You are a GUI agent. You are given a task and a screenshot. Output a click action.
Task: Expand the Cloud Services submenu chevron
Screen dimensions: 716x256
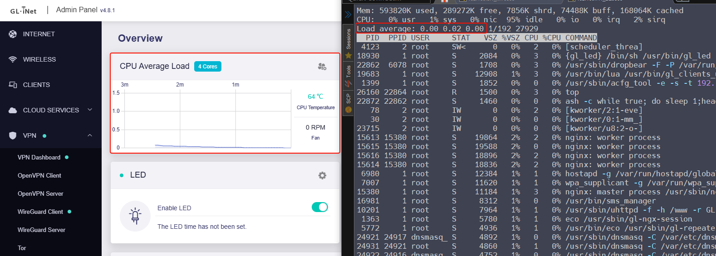(90, 110)
